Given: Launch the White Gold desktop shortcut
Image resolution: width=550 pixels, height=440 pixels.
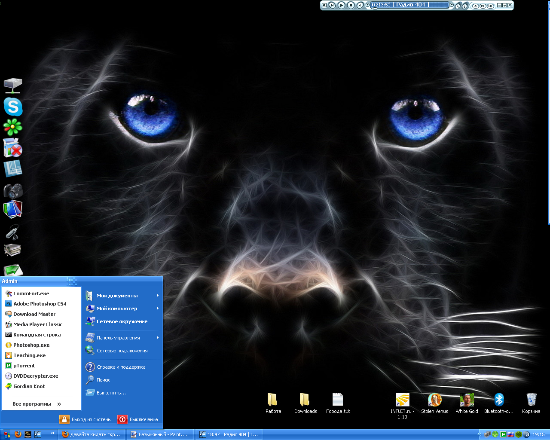Looking at the screenshot, I should point(467,403).
